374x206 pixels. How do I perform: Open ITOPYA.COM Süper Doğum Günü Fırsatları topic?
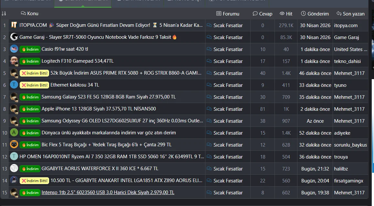(111, 25)
